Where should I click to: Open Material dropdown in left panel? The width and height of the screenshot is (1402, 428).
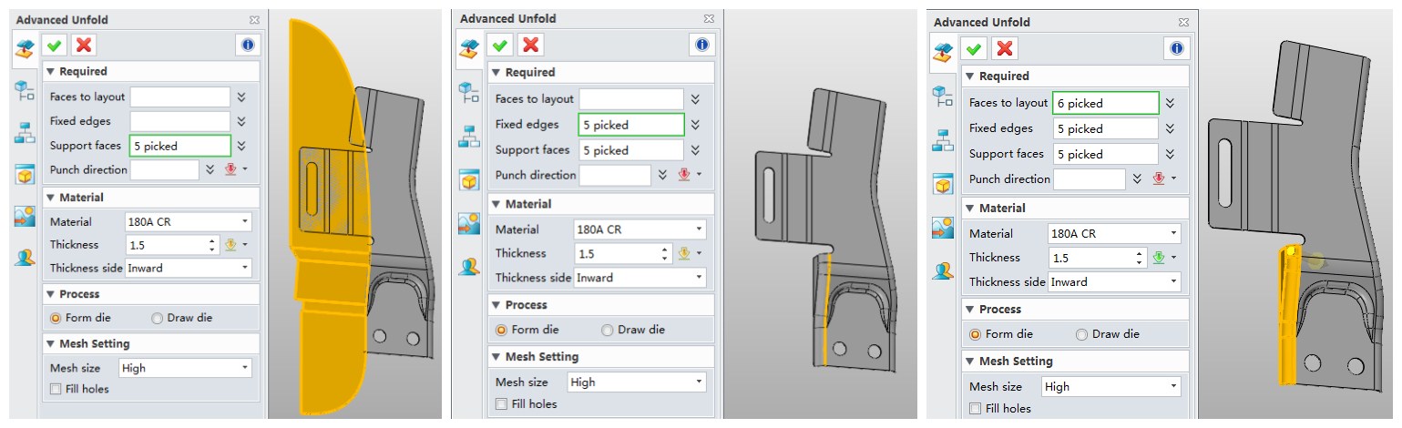tap(187, 221)
